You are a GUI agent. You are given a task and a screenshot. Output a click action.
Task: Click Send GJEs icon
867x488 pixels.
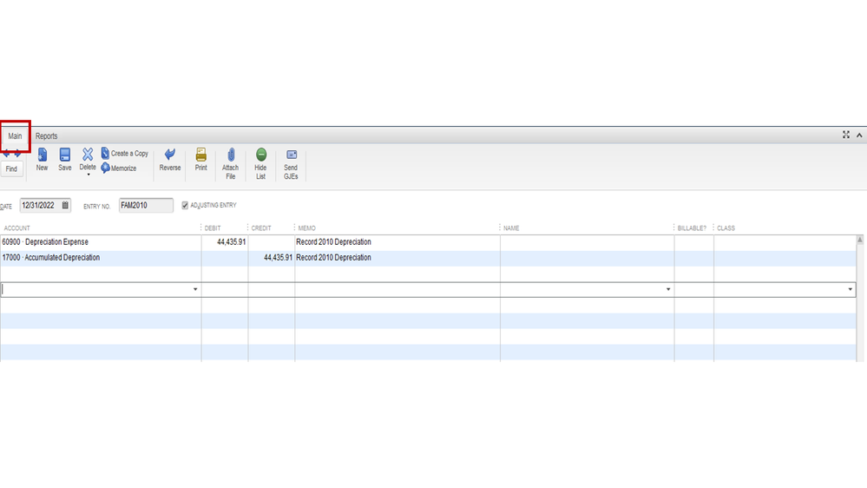(292, 155)
